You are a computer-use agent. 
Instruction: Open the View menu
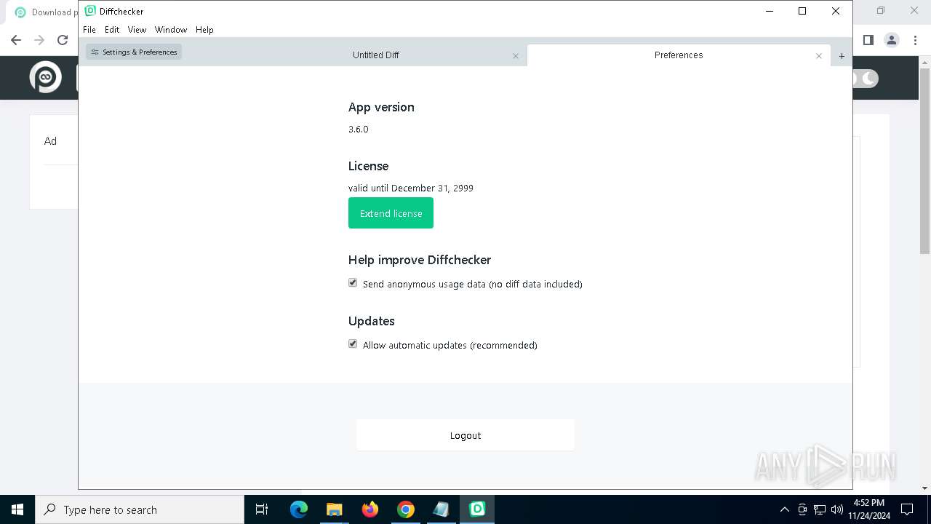coord(137,30)
